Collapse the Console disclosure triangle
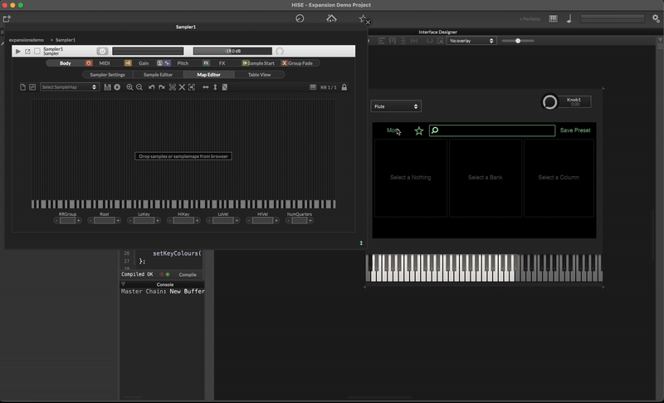 [x=123, y=284]
